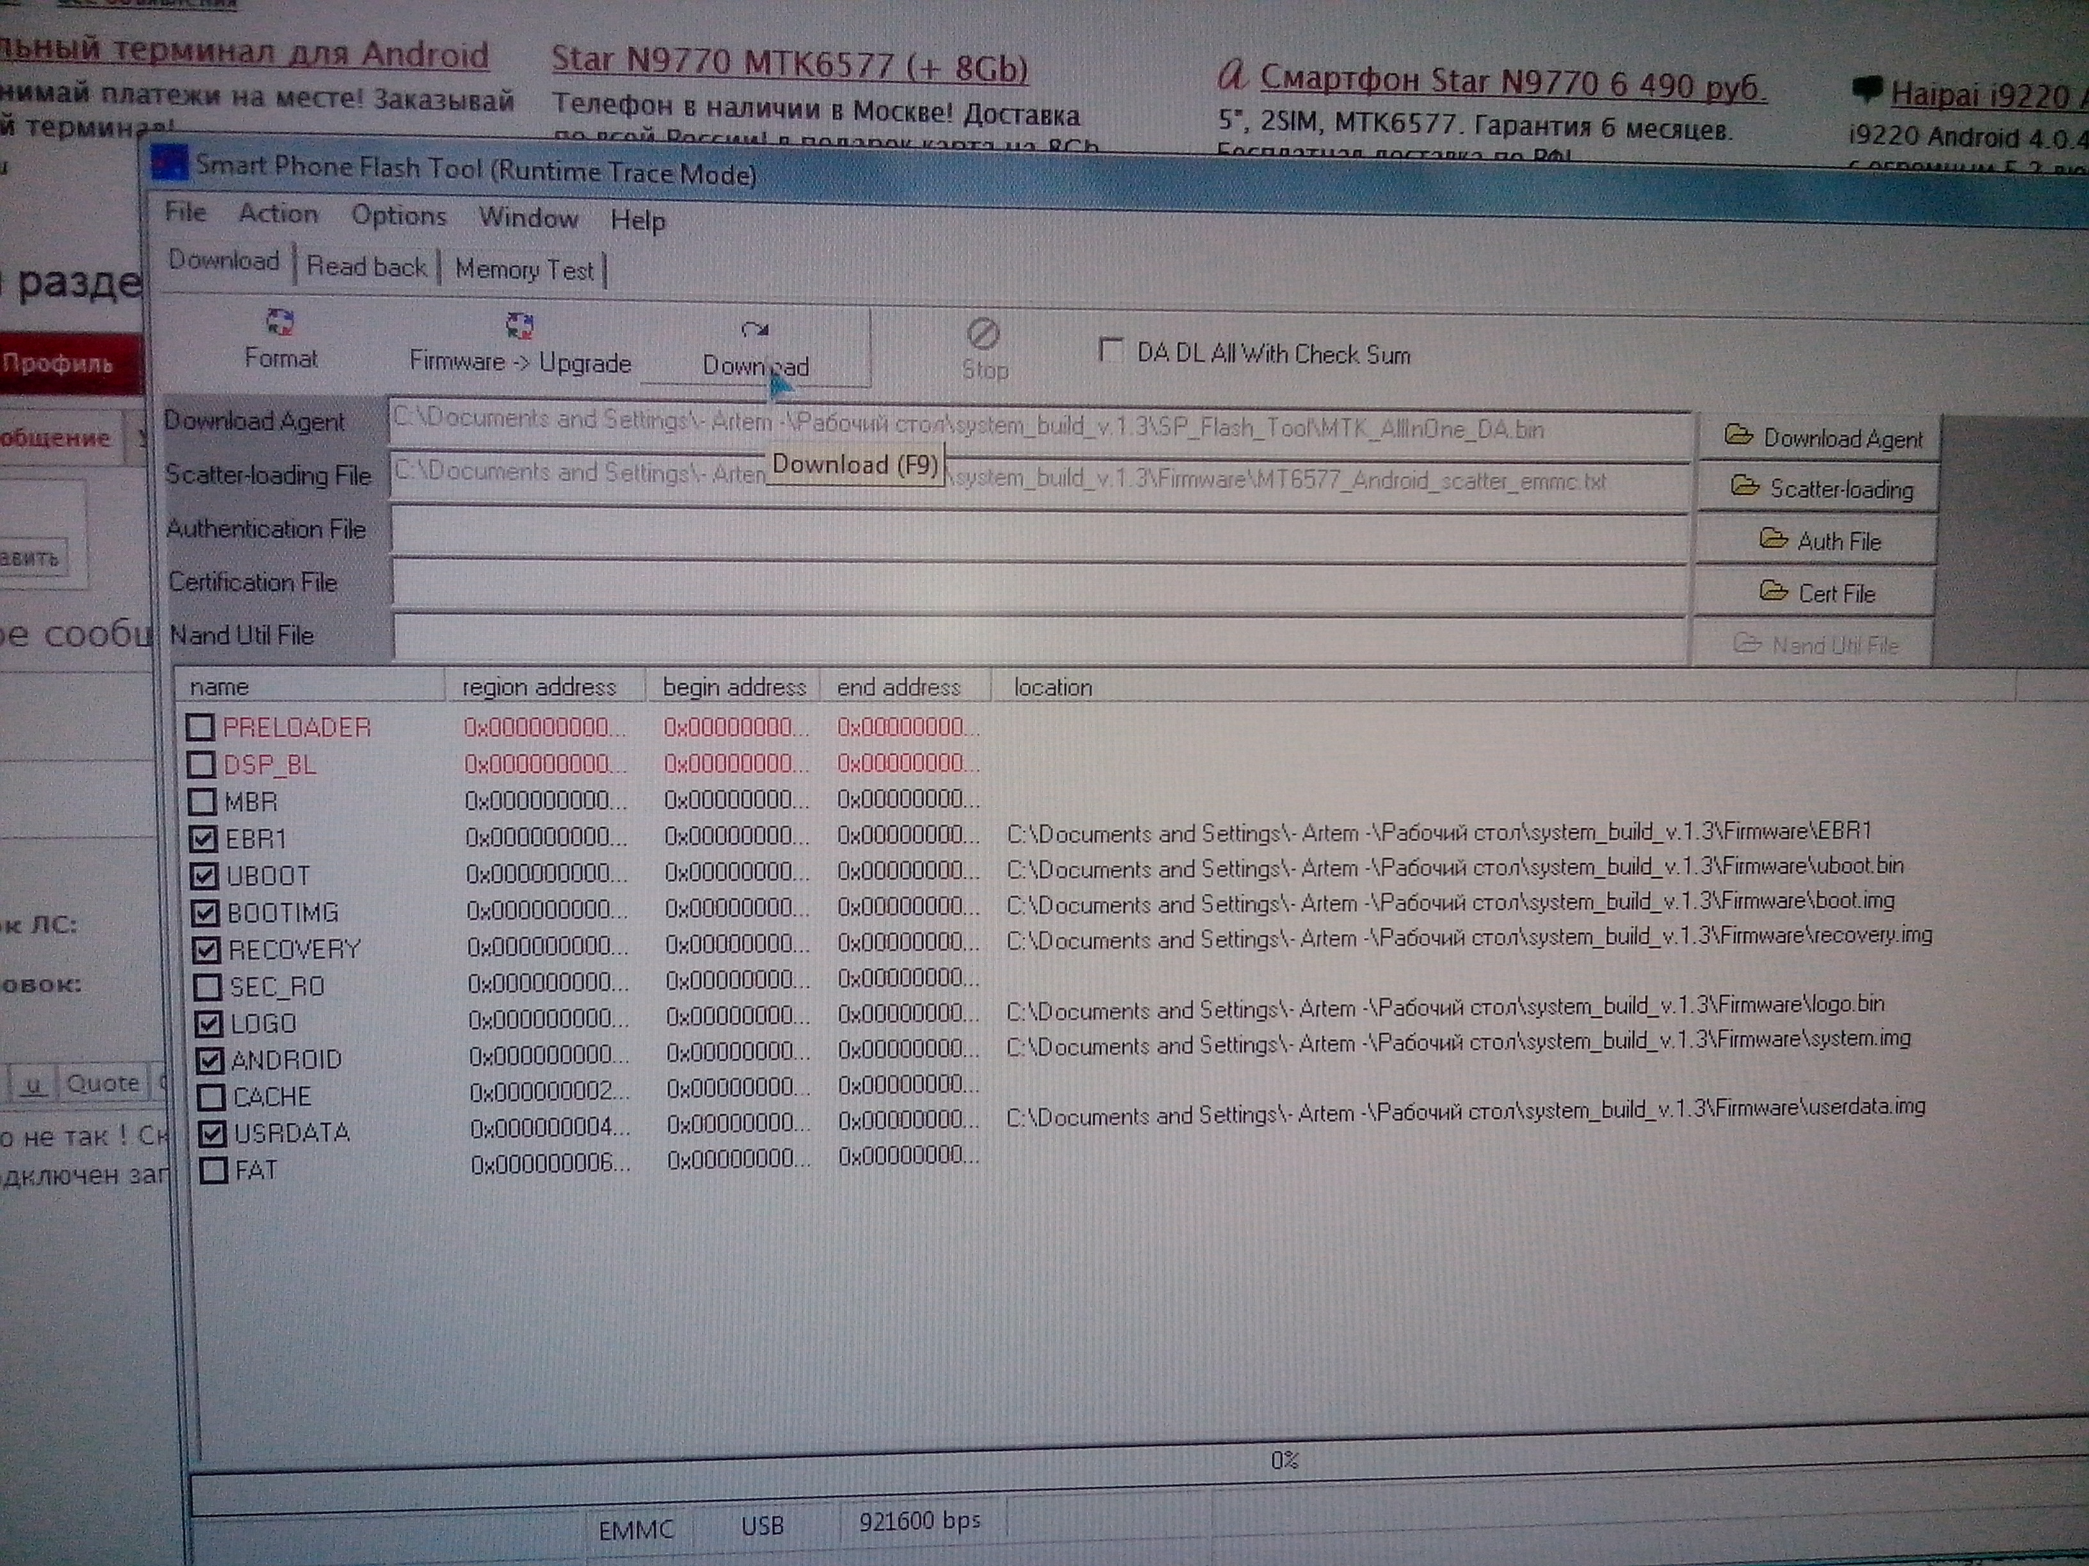Switch to the Download tab
Image resolution: width=2089 pixels, height=1566 pixels.
click(x=224, y=262)
